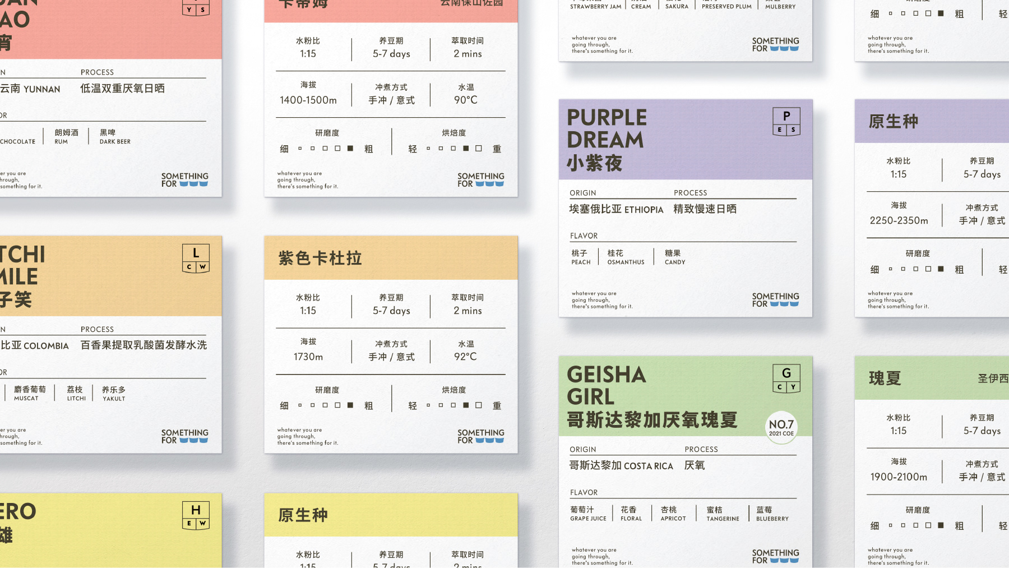
Task: Click the Something For logo beside the Mulberry flavor card
Action: 776,44
